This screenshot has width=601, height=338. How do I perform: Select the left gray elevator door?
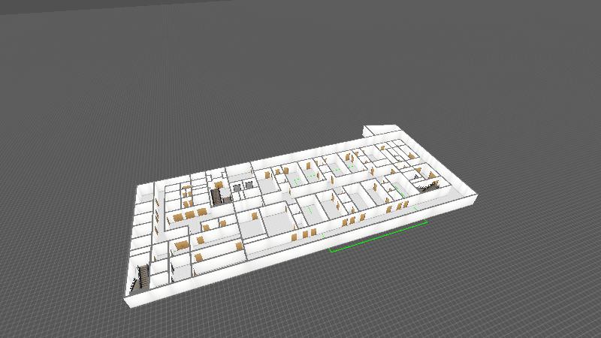pyautogui.click(x=237, y=187)
